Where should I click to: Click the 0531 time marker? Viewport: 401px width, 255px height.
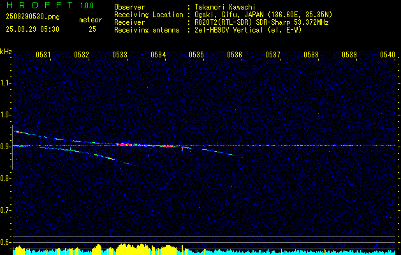(43, 55)
